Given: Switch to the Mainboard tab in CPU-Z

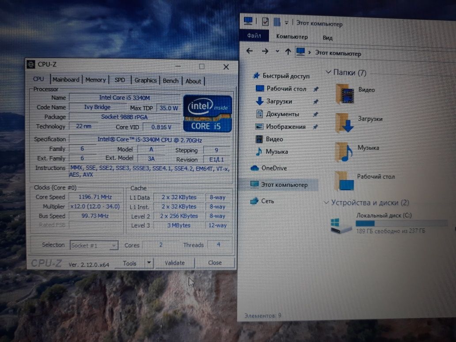Looking at the screenshot, I should [66, 80].
